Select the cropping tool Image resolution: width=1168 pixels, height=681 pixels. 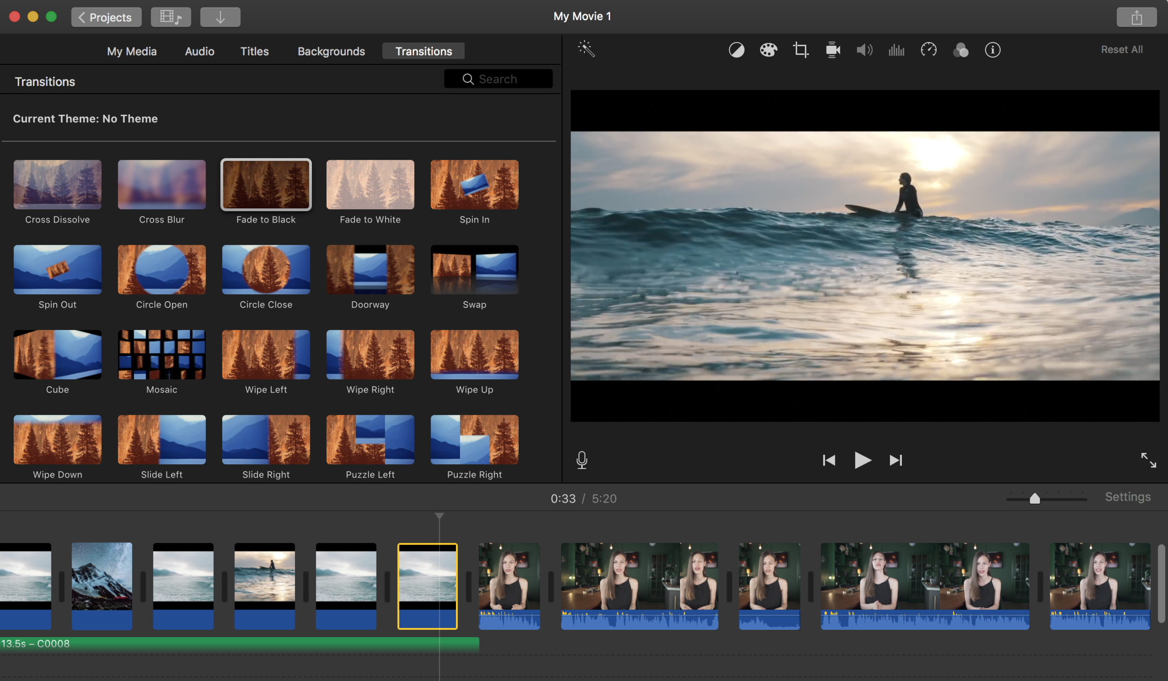(800, 50)
